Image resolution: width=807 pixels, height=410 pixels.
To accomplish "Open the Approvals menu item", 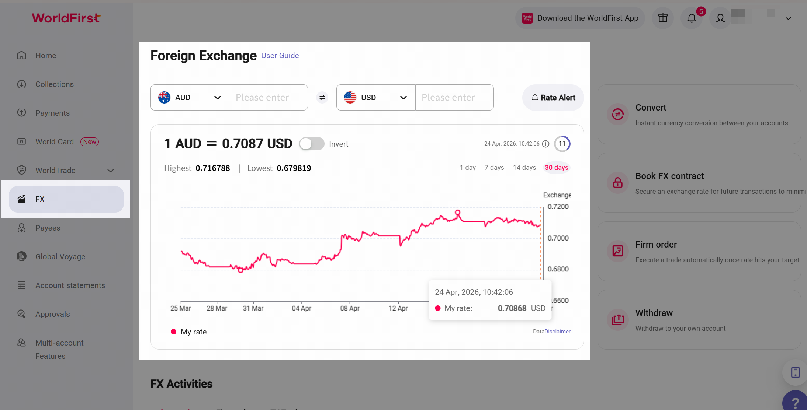I will click(66, 314).
